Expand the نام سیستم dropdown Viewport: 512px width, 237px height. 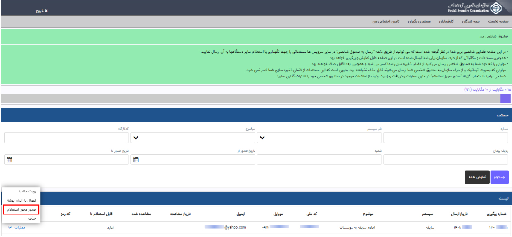point(262,138)
